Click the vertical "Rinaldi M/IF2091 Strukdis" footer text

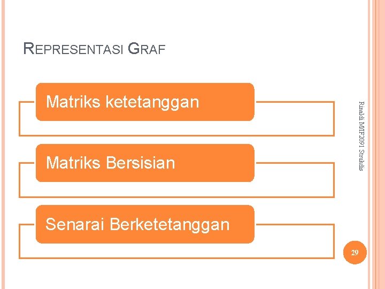[x=360, y=136]
